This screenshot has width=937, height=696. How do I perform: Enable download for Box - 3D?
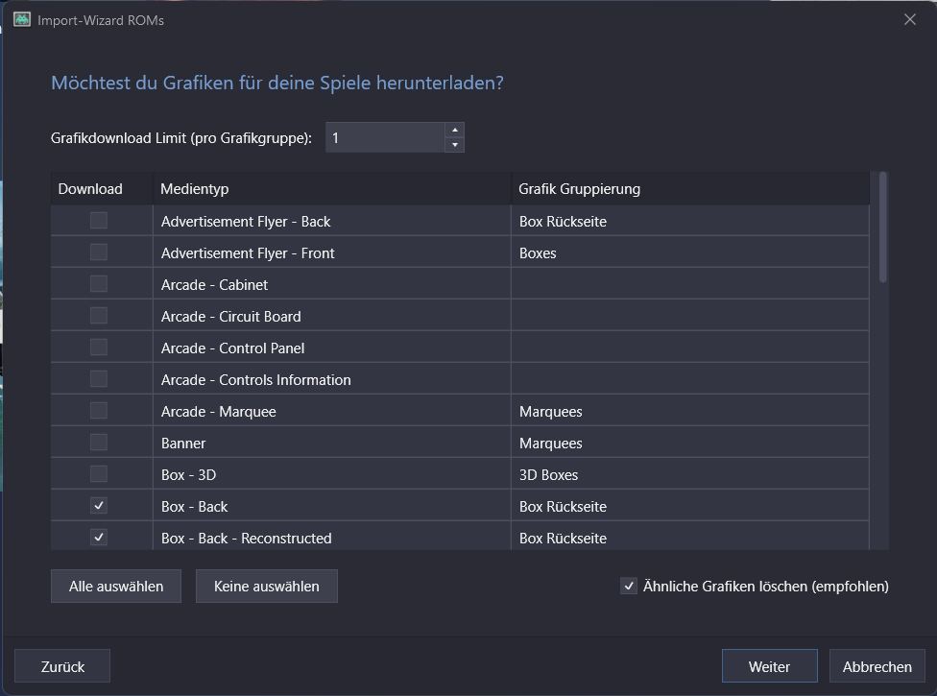(99, 474)
